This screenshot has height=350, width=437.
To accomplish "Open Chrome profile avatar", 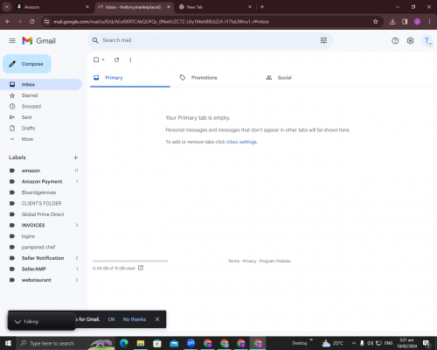I will click(x=417, y=22).
